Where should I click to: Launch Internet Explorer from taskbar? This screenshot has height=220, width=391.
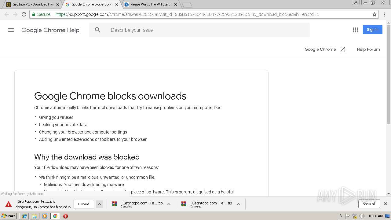point(24,216)
